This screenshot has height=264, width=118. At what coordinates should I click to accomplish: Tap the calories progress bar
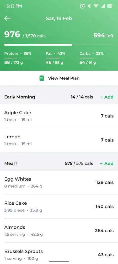pos(59,45)
